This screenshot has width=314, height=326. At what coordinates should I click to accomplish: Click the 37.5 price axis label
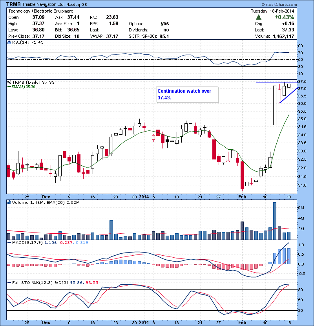(302, 82)
